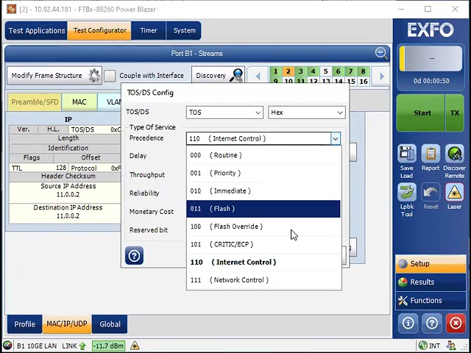Click the Power Blazer app title icon
The image size is (471, 353).
(x=12, y=10)
